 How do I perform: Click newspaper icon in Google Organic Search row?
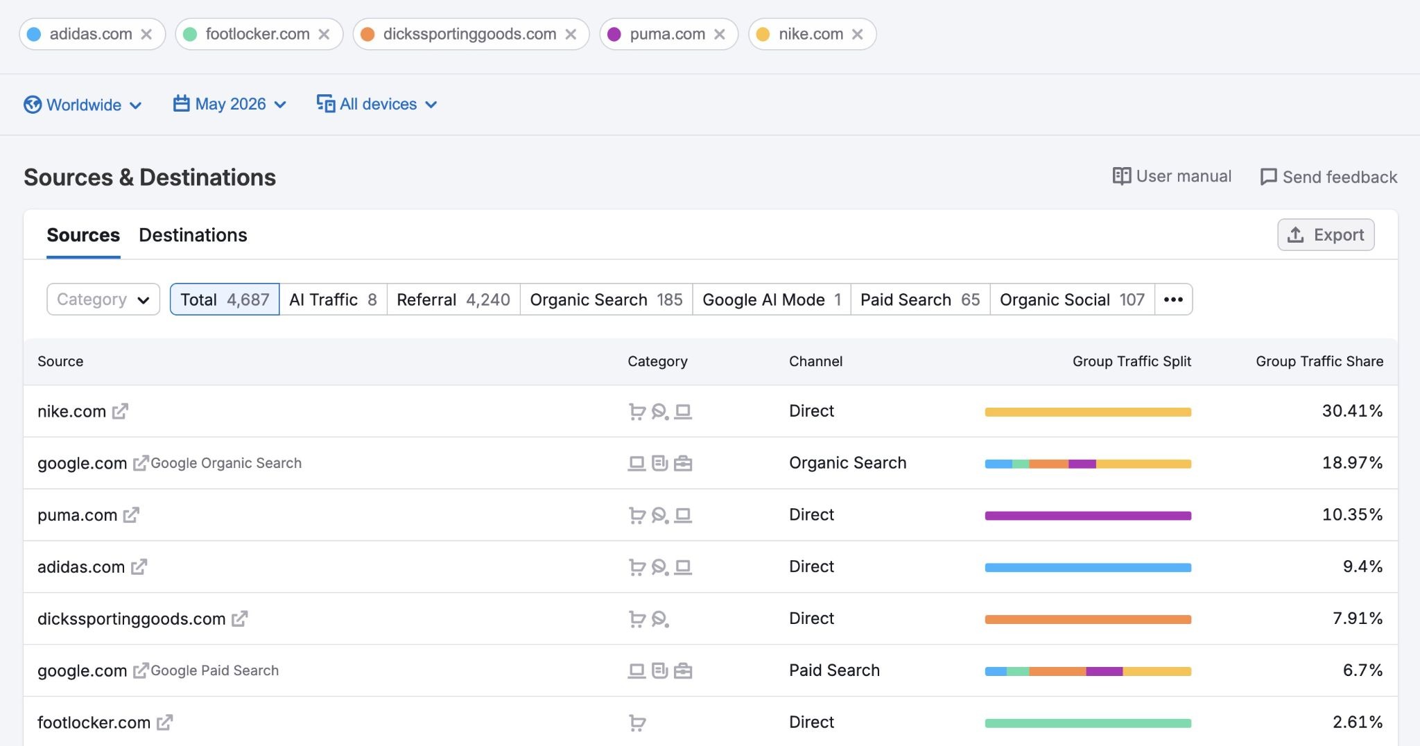(660, 463)
